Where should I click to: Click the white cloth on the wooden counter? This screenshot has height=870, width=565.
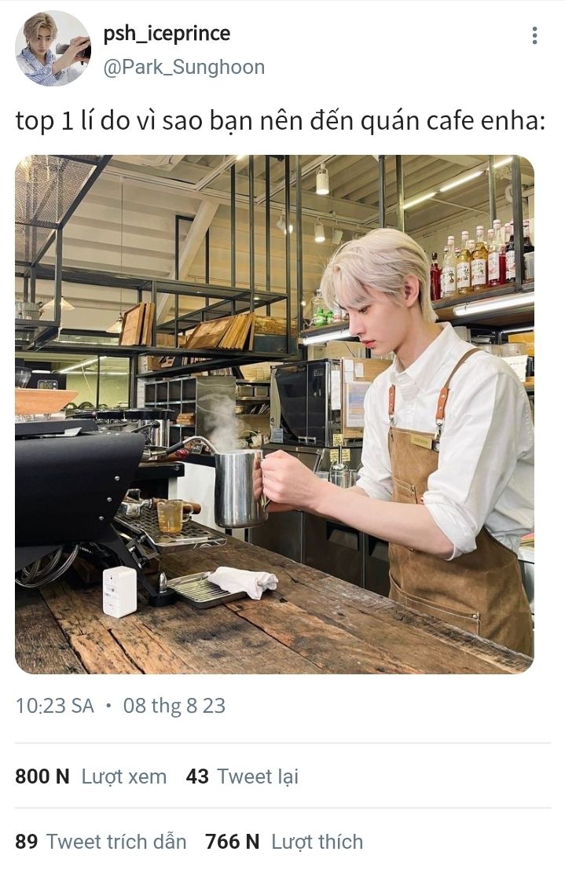click(243, 581)
